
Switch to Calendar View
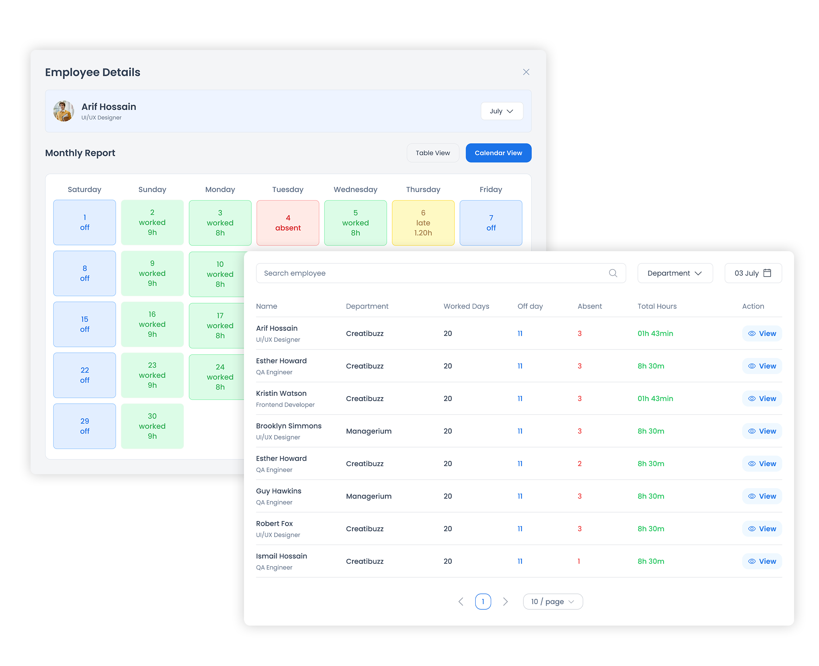pyautogui.click(x=498, y=153)
